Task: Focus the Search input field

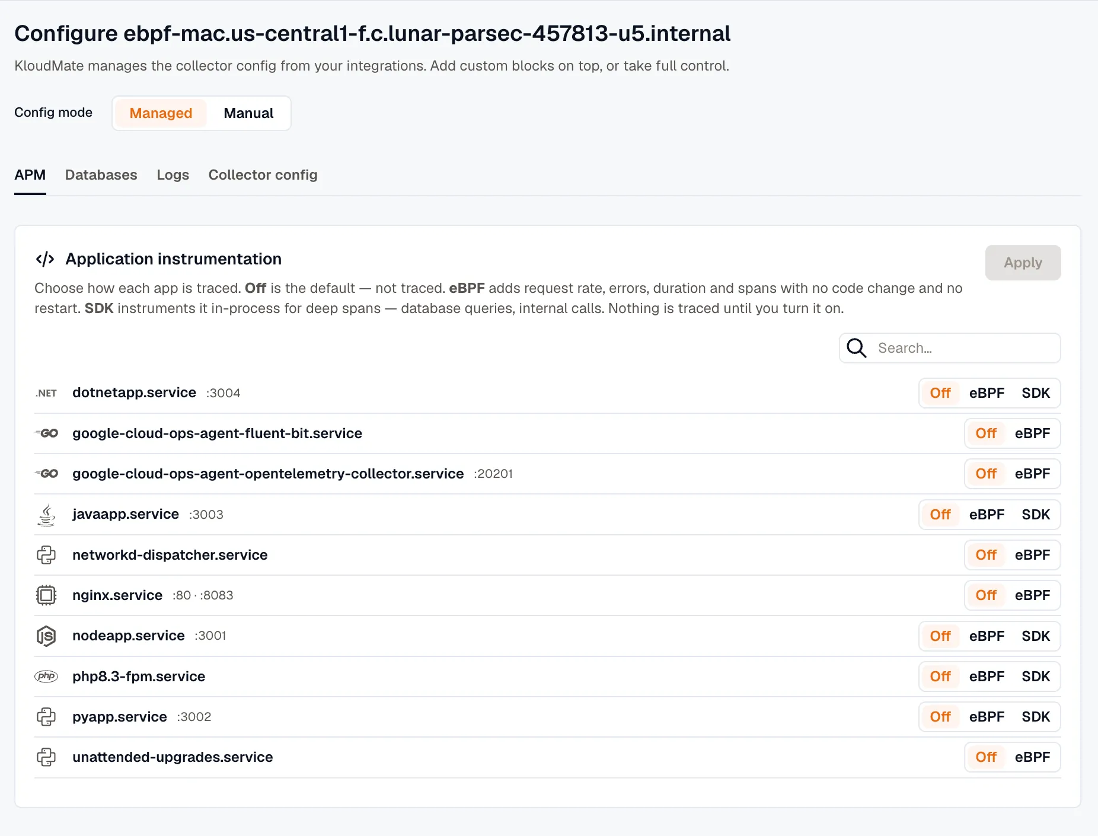Action: 950,348
